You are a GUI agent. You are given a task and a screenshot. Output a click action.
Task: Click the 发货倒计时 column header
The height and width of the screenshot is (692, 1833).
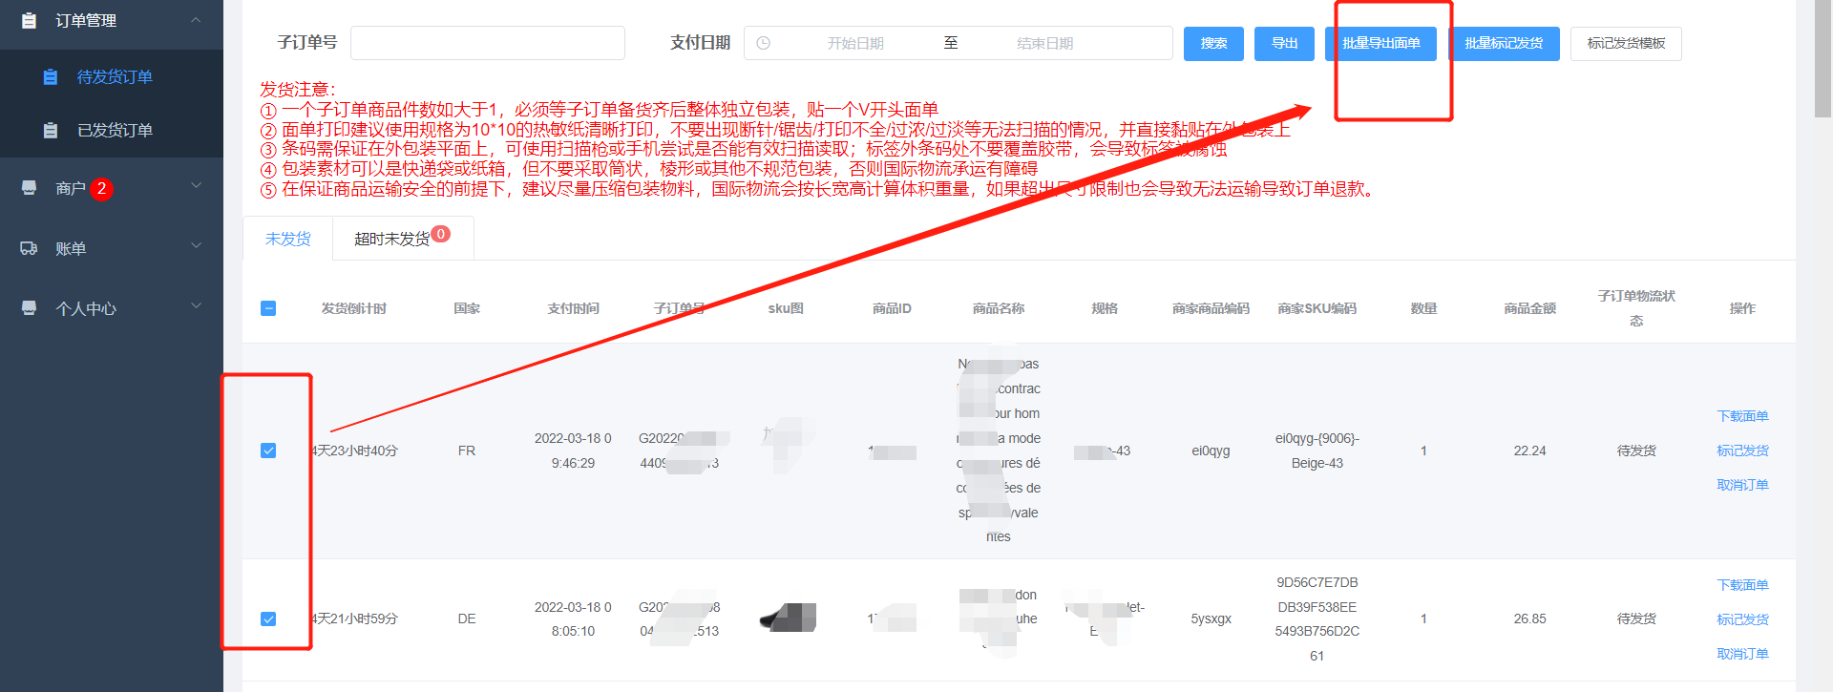point(353,308)
